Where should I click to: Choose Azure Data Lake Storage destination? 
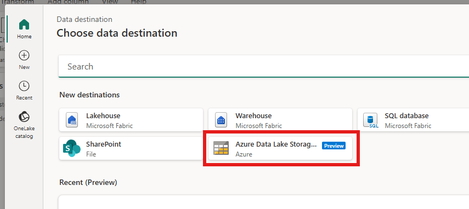[x=280, y=148]
